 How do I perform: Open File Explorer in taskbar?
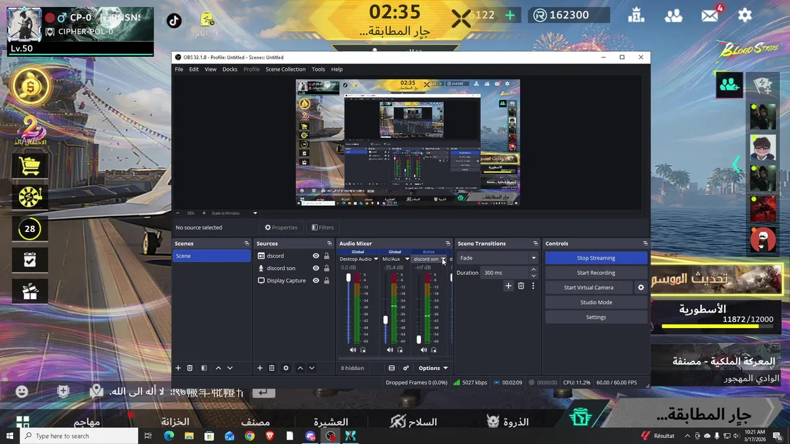click(189, 436)
